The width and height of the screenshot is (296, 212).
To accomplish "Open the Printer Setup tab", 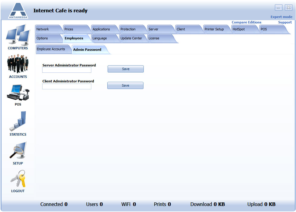I will click(x=217, y=29).
